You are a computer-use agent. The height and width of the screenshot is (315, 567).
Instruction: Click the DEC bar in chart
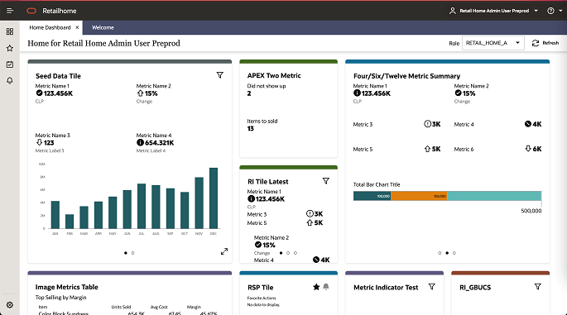pos(214,198)
